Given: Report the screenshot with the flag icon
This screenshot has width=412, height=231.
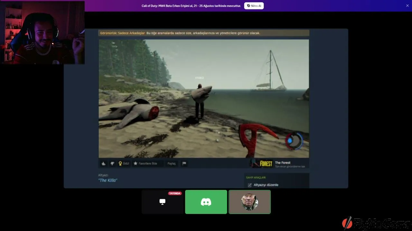Looking at the screenshot, I should click(184, 163).
